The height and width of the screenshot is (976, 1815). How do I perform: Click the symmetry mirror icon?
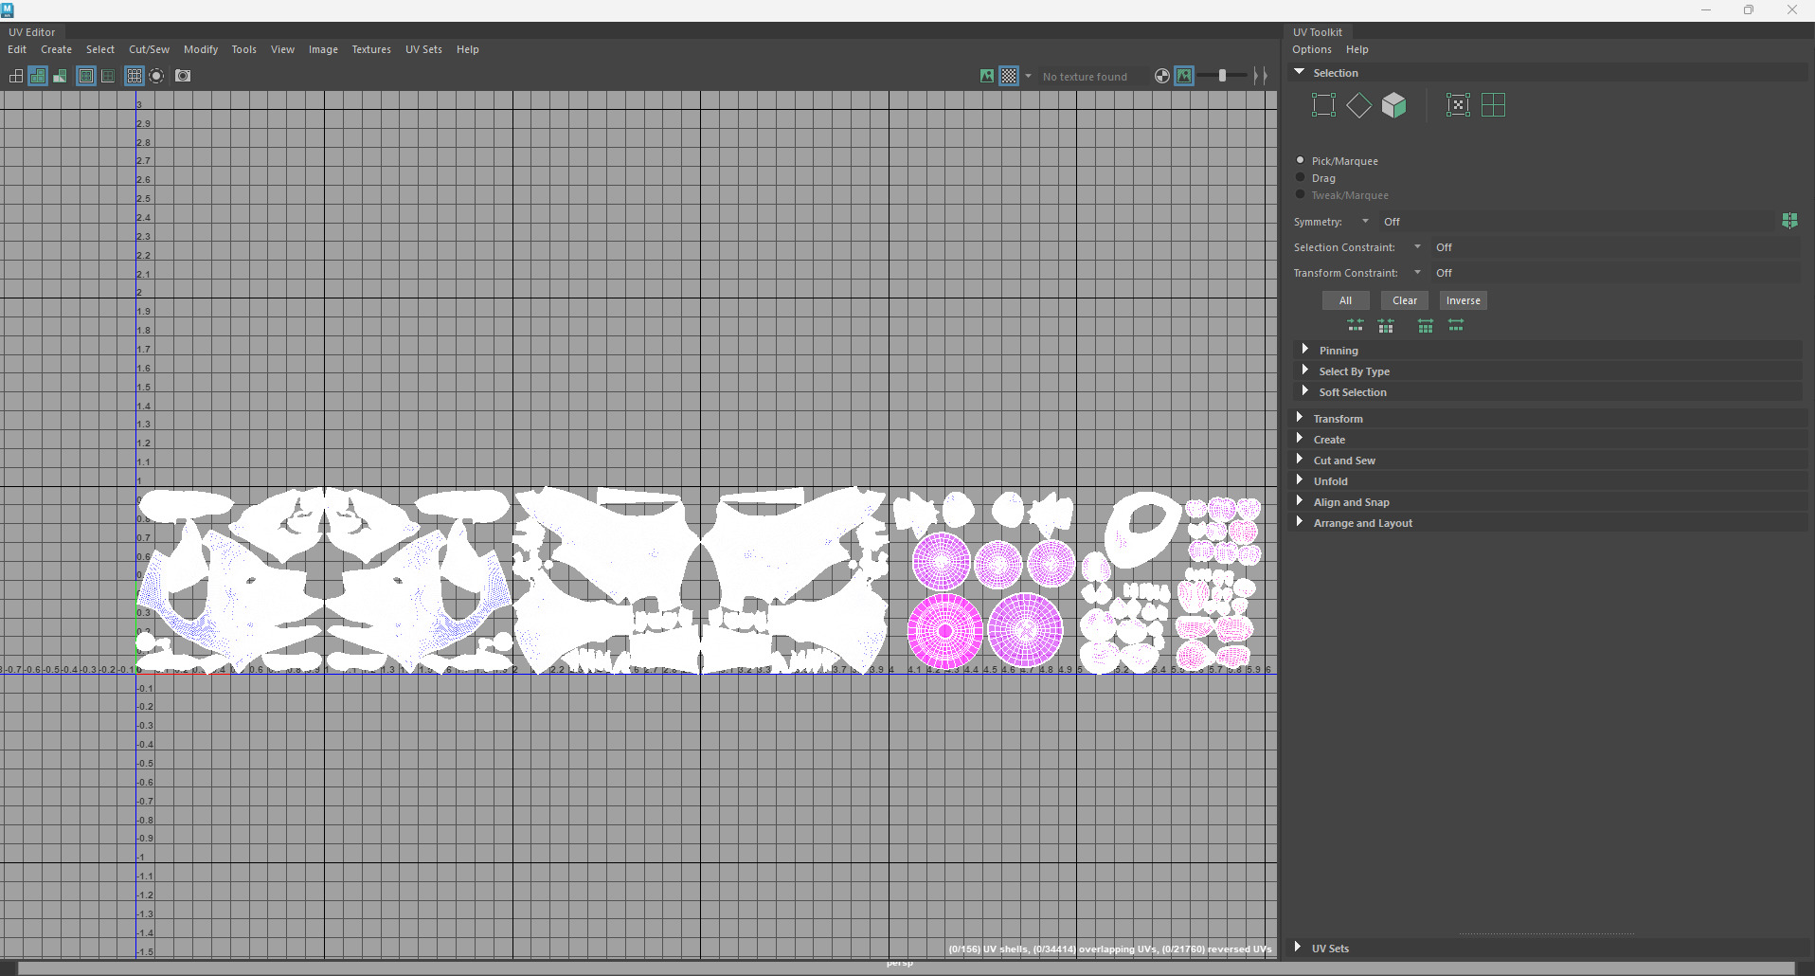(x=1789, y=221)
